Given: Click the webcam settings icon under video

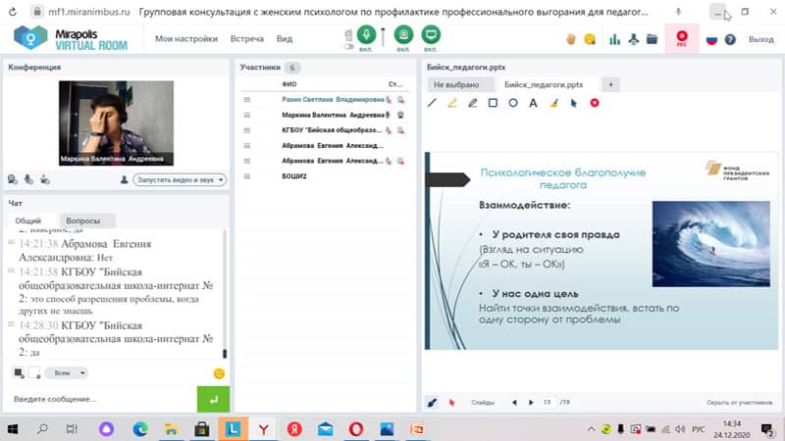Looking at the screenshot, I should (x=13, y=179).
